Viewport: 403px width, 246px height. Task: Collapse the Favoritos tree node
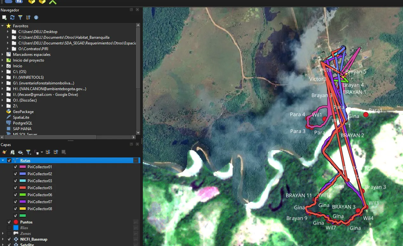click(x=3, y=26)
